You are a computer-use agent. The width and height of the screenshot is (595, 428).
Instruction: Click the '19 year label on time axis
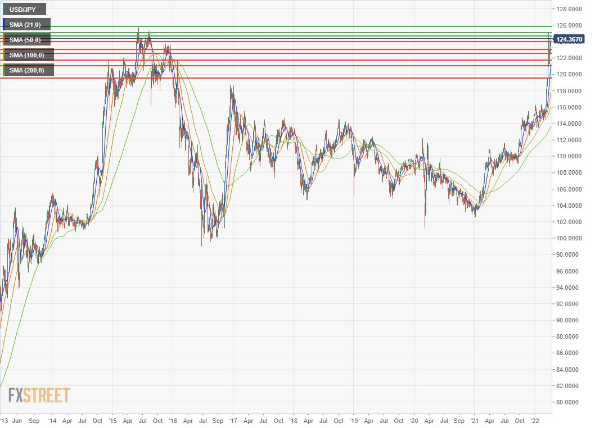[x=353, y=421]
